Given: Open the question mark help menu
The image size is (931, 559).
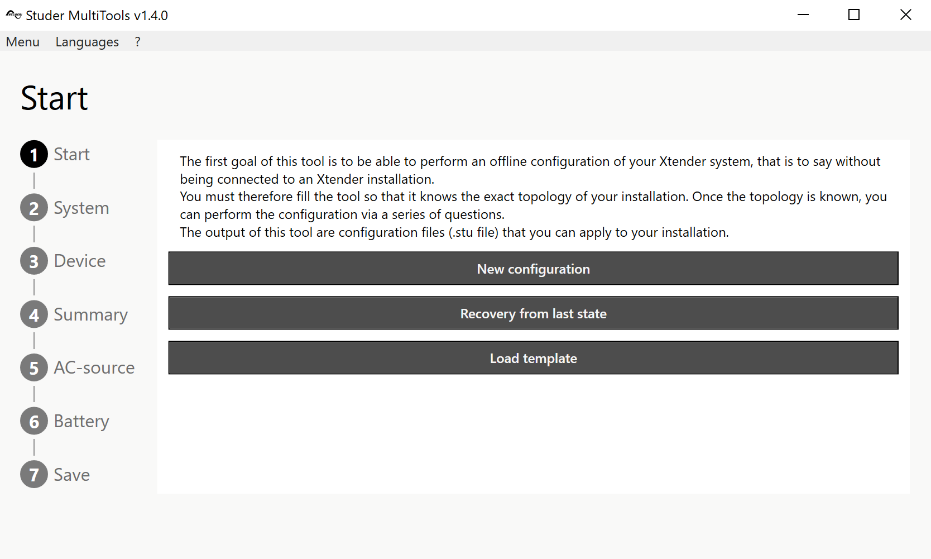Looking at the screenshot, I should (137, 42).
